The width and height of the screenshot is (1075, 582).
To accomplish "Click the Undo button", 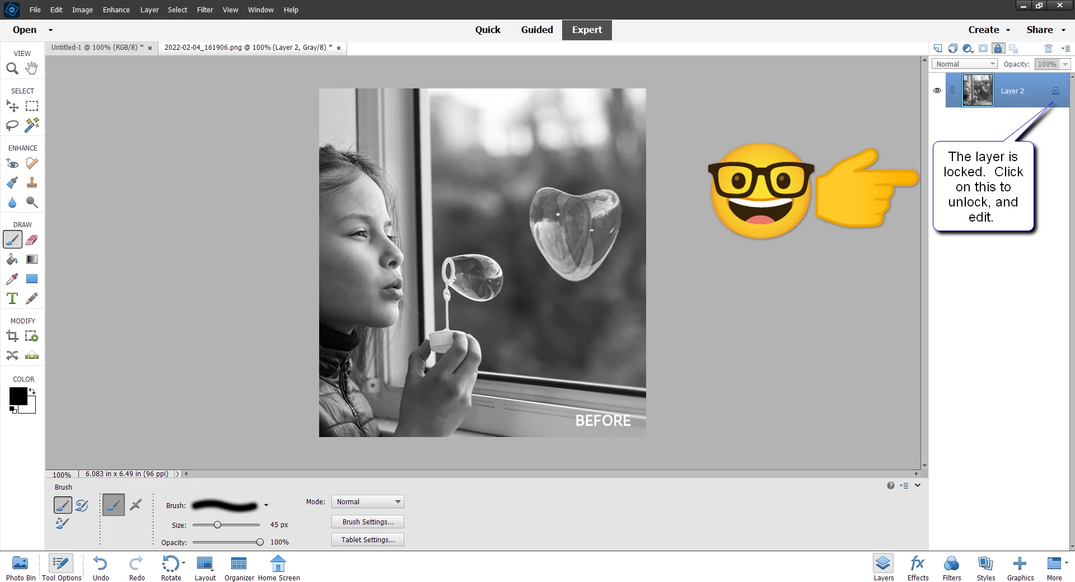I will coord(101,568).
